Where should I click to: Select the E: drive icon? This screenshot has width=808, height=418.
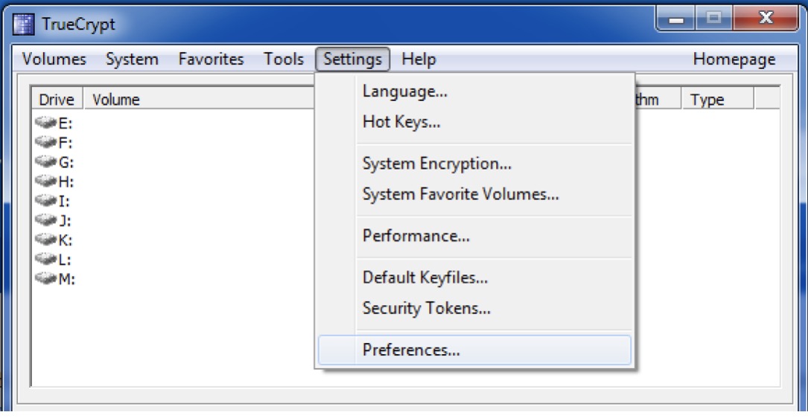pos(45,123)
